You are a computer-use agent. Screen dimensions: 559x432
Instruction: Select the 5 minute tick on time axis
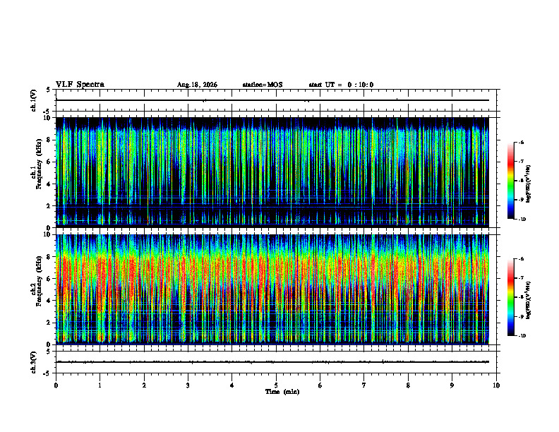click(276, 385)
